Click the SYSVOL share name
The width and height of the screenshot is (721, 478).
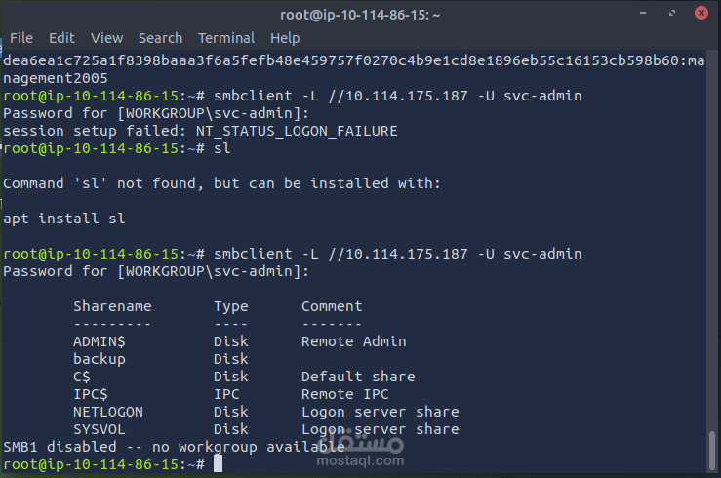(100, 429)
